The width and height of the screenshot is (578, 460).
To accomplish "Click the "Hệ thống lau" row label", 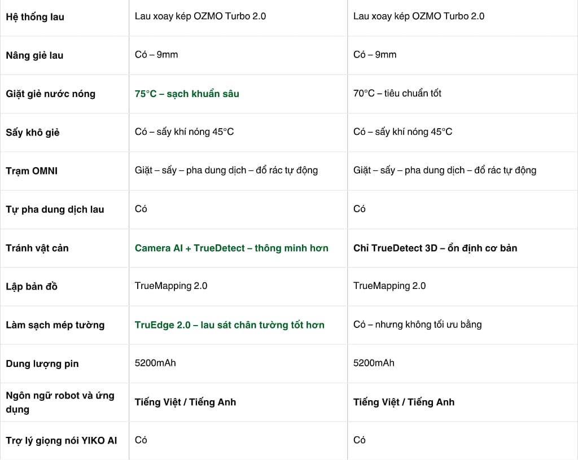I will coord(35,17).
